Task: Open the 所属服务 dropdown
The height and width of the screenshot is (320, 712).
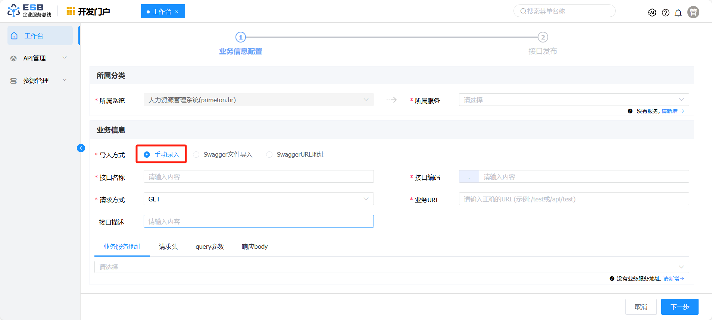Action: (x=574, y=100)
